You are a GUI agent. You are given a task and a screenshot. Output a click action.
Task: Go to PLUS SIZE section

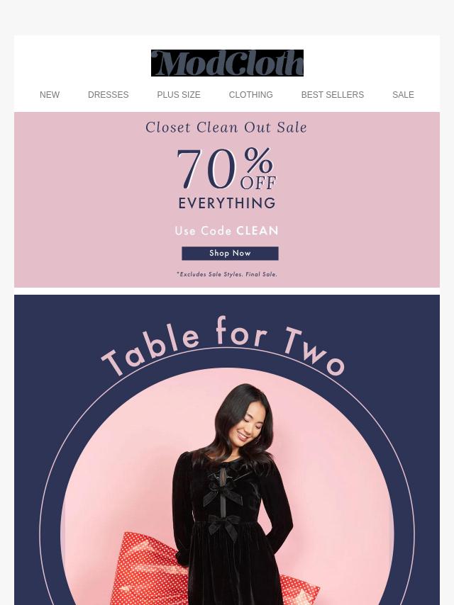179,95
